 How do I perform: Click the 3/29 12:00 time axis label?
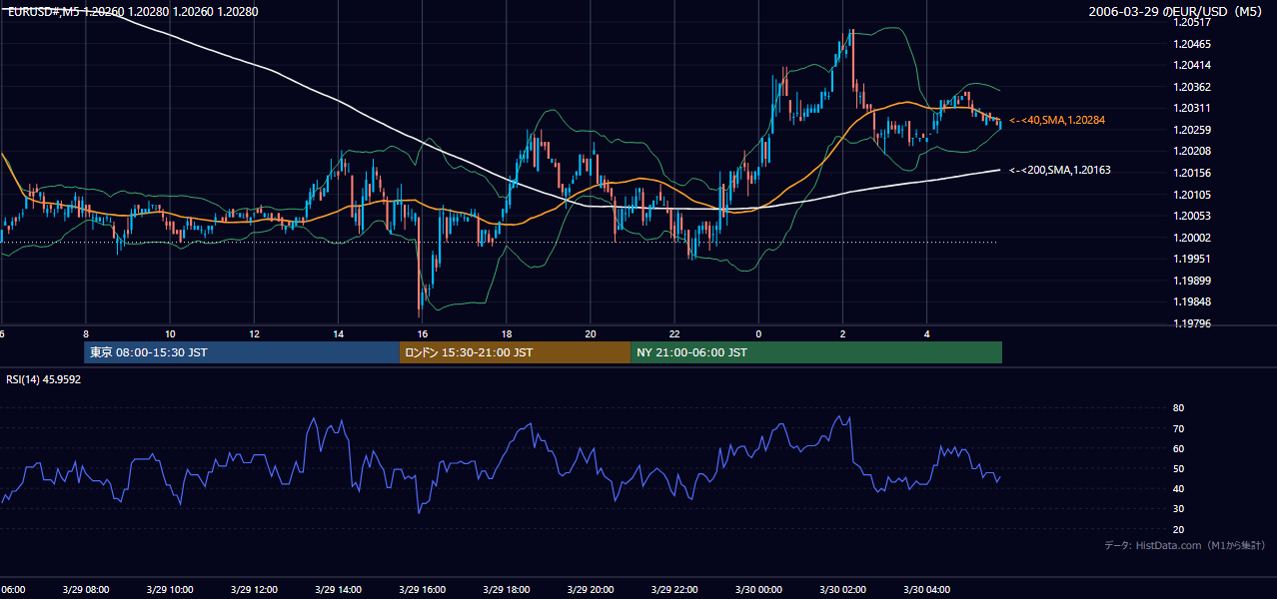(254, 589)
